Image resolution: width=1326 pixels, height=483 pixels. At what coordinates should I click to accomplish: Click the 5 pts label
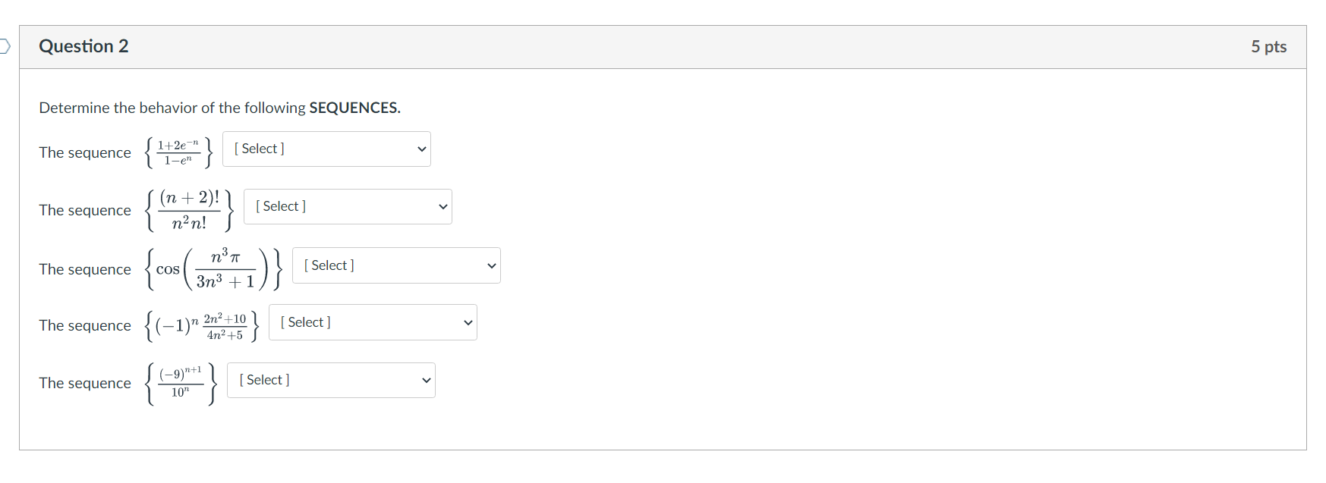pyautogui.click(x=1270, y=46)
